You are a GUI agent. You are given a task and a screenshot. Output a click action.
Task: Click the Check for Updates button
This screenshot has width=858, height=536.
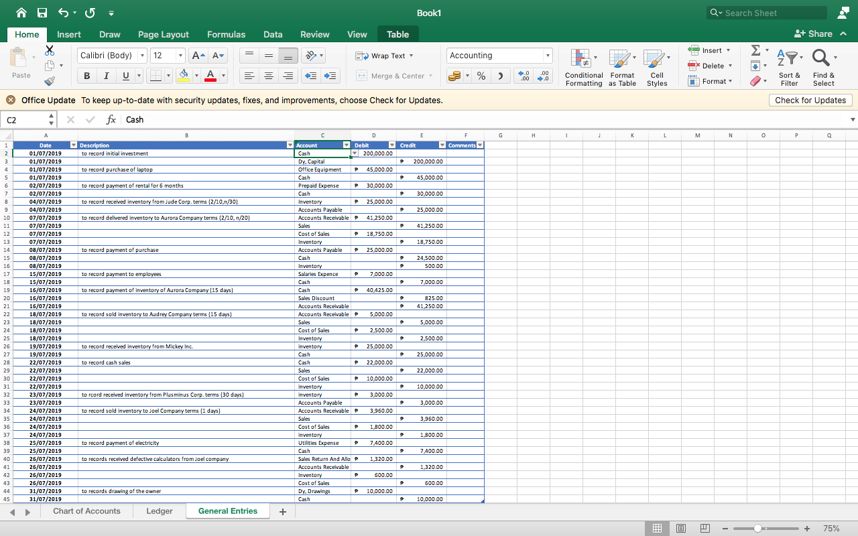click(810, 100)
